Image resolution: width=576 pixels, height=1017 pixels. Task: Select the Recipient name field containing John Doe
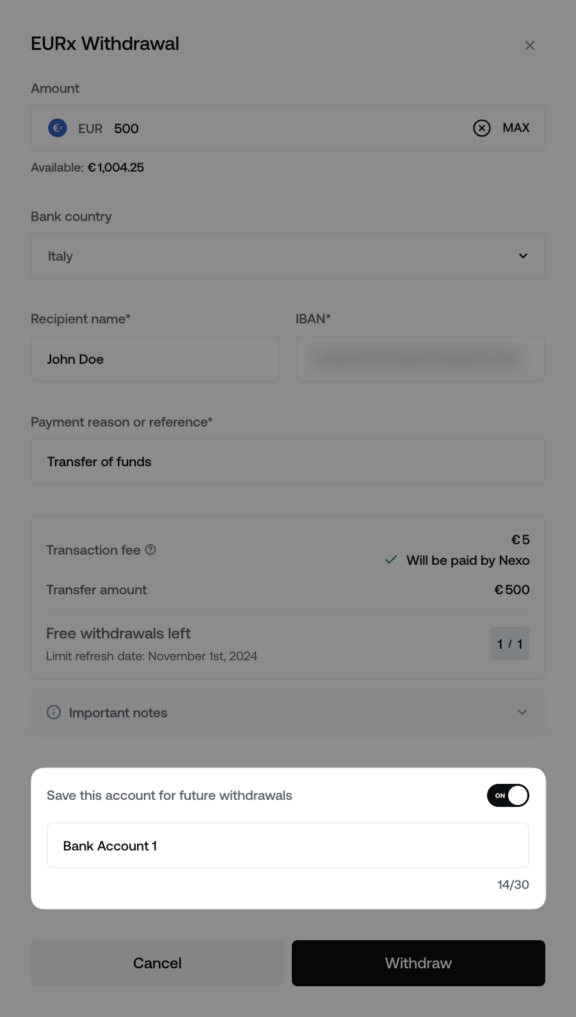155,359
